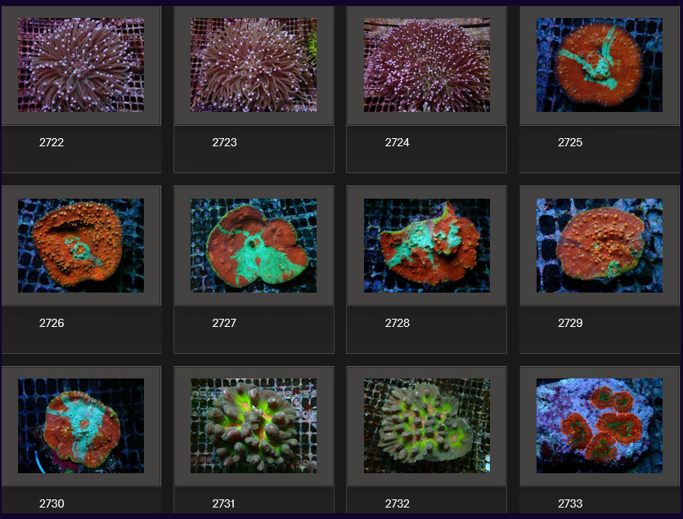Click the label text 2732
This screenshot has width=683, height=519.
[x=398, y=503]
